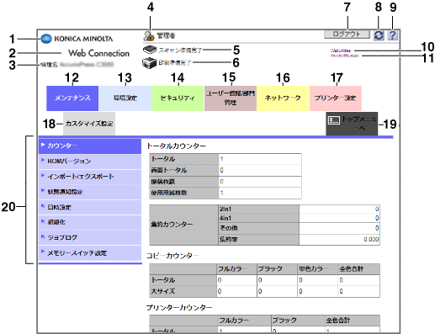Click the 集約カウンター label cell

click(183, 225)
